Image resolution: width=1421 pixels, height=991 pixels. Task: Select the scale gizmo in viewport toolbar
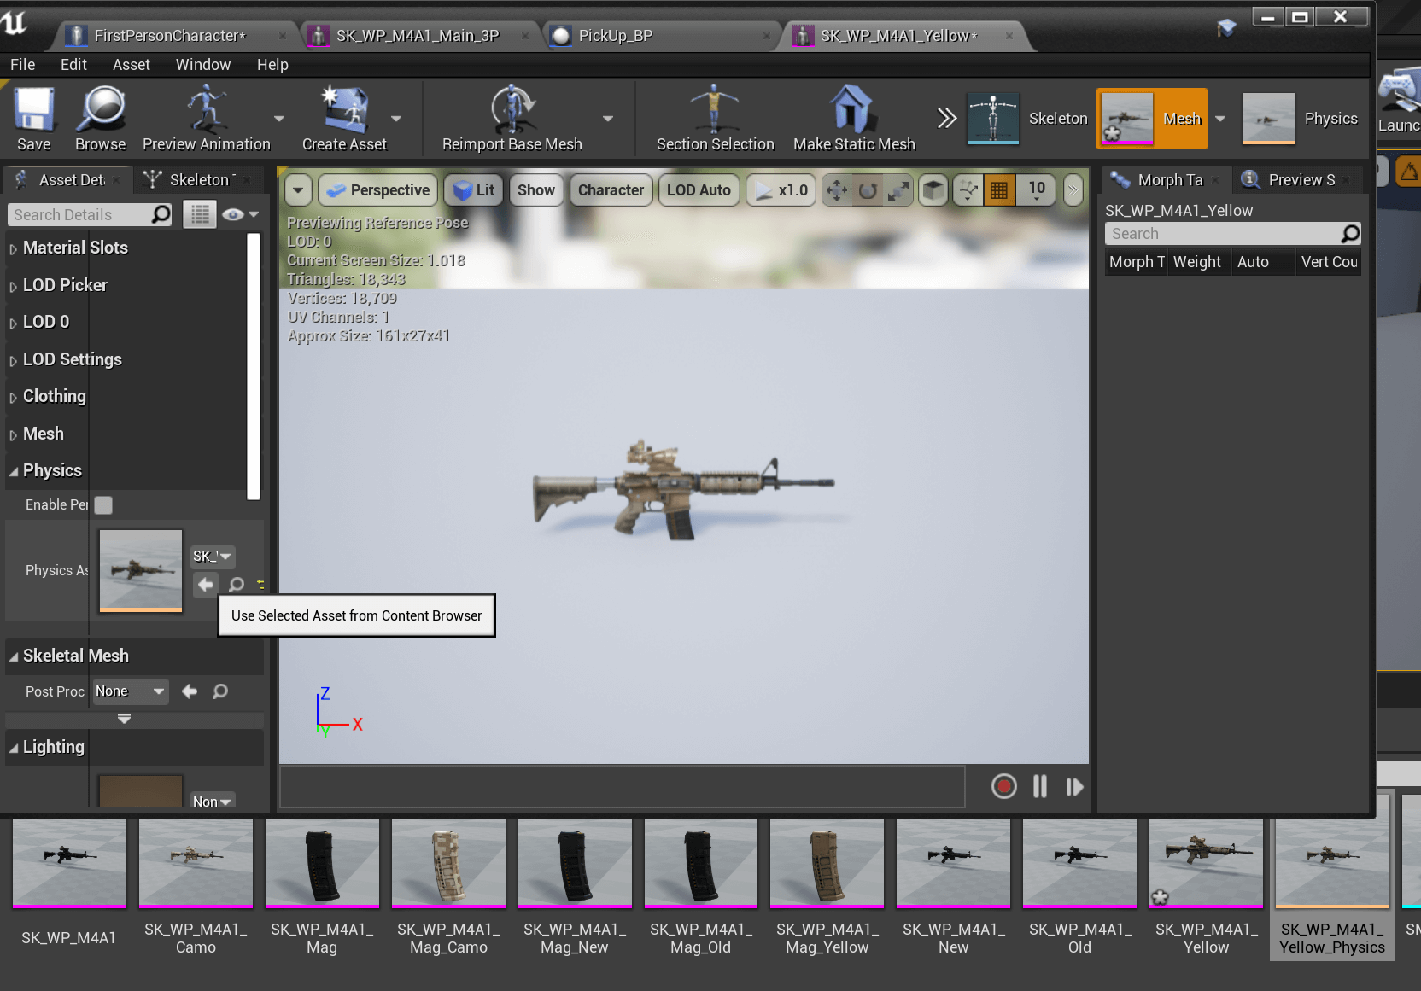(898, 190)
